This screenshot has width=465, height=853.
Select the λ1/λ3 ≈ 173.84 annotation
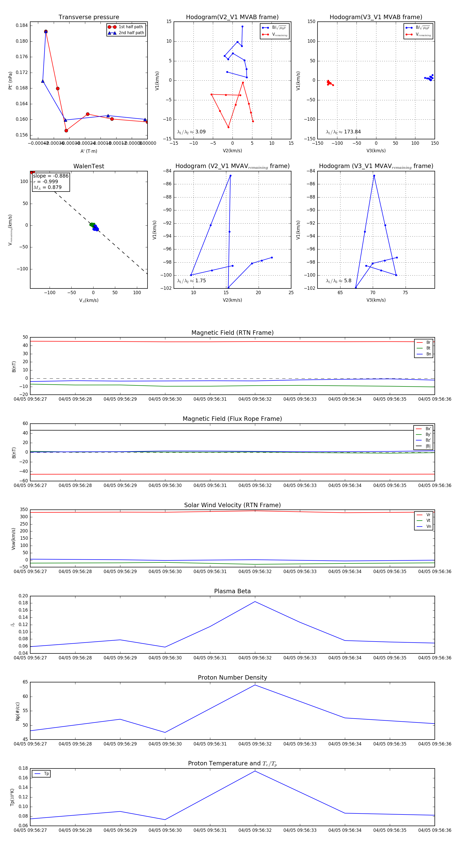tap(343, 132)
